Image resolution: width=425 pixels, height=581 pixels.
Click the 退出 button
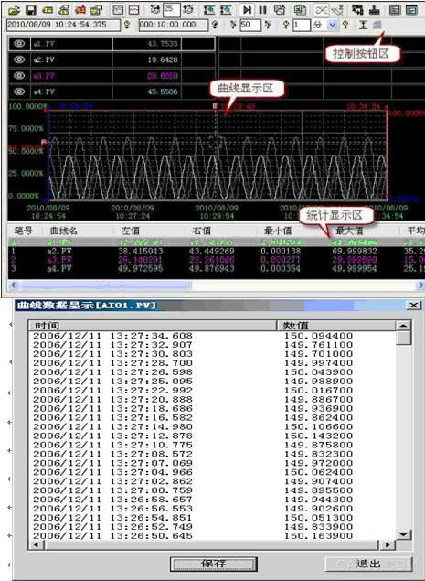pyautogui.click(x=368, y=564)
